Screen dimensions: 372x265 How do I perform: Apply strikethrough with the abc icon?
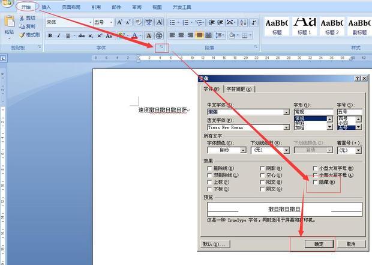click(x=82, y=35)
